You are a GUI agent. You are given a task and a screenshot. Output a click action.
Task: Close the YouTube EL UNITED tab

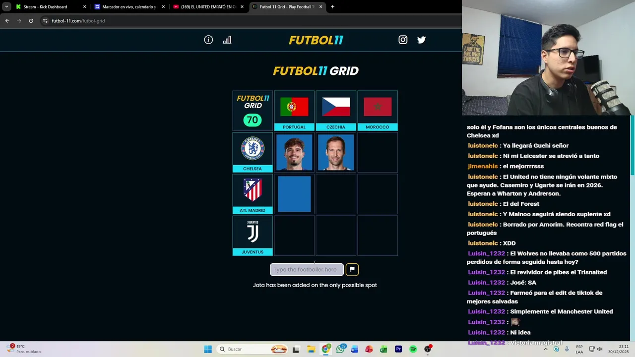(x=242, y=7)
